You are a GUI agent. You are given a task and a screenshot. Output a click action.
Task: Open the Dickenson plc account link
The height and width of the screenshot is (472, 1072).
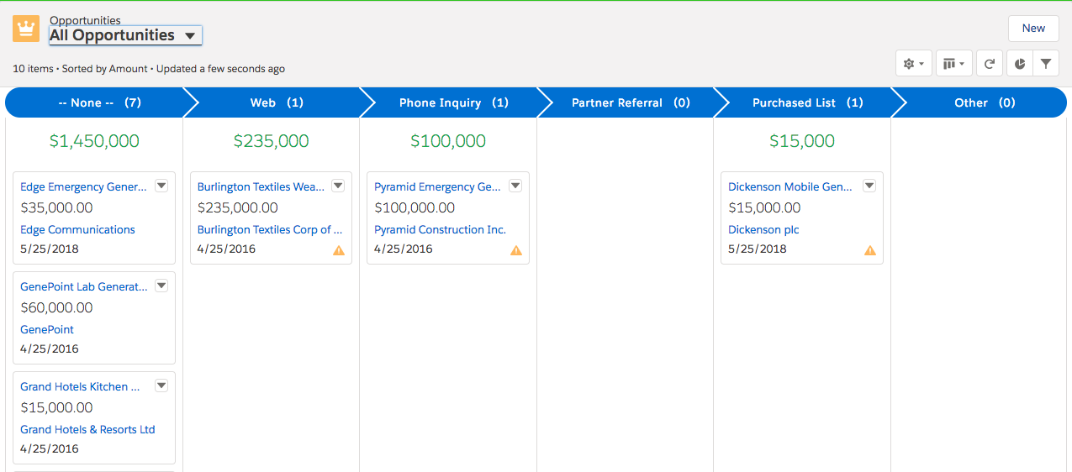[763, 229]
